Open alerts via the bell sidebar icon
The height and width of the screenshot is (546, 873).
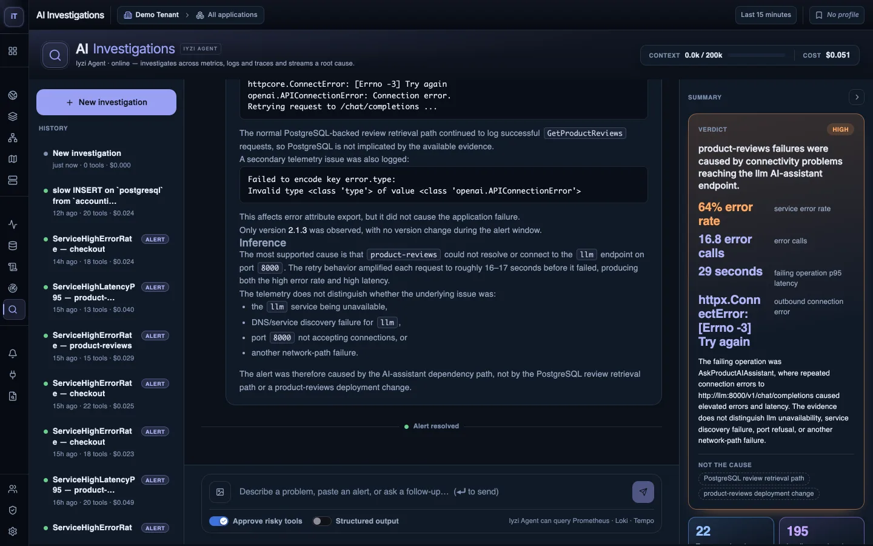(x=13, y=354)
